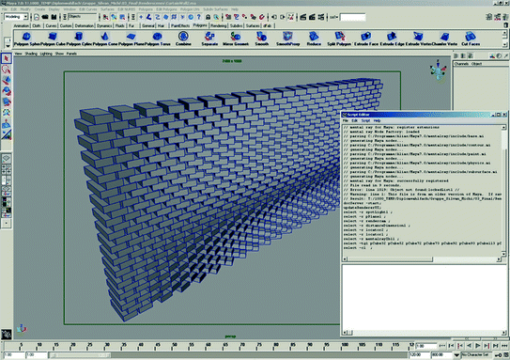Click the Polygon Torus shelf icon
Viewport: 510px width, 360px height.
coord(157,37)
